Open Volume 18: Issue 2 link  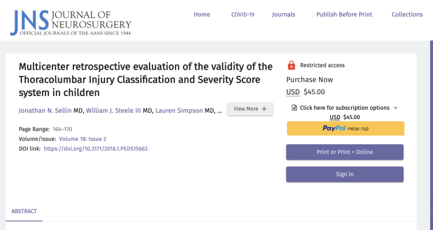(x=83, y=139)
